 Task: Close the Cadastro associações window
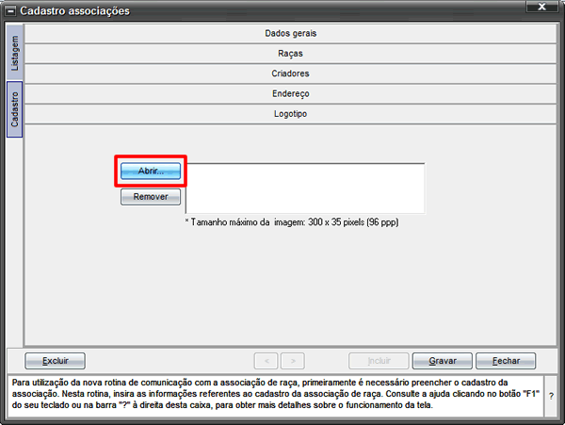coord(541,7)
